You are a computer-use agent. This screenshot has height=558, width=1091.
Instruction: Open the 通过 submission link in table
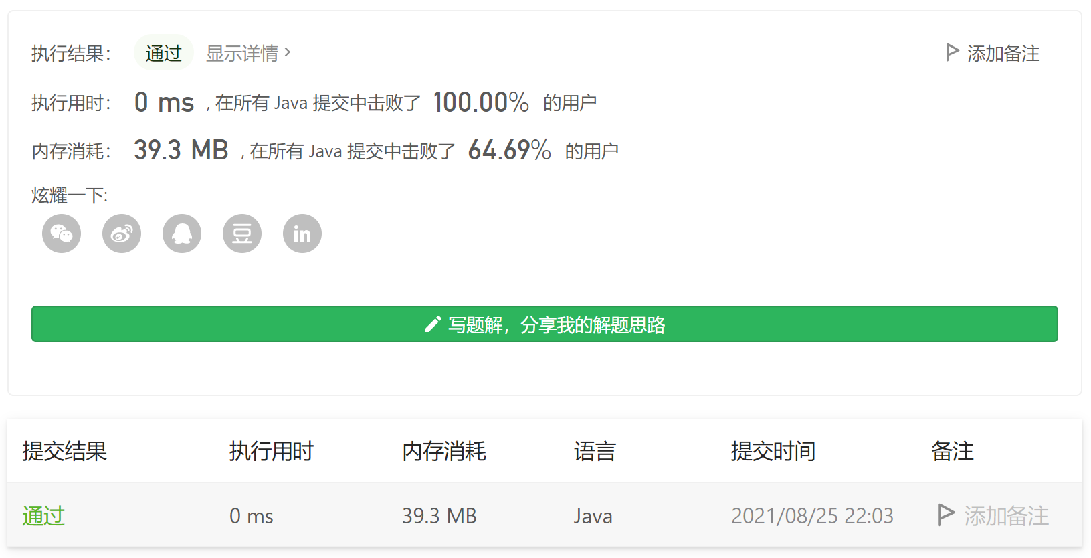(x=43, y=516)
